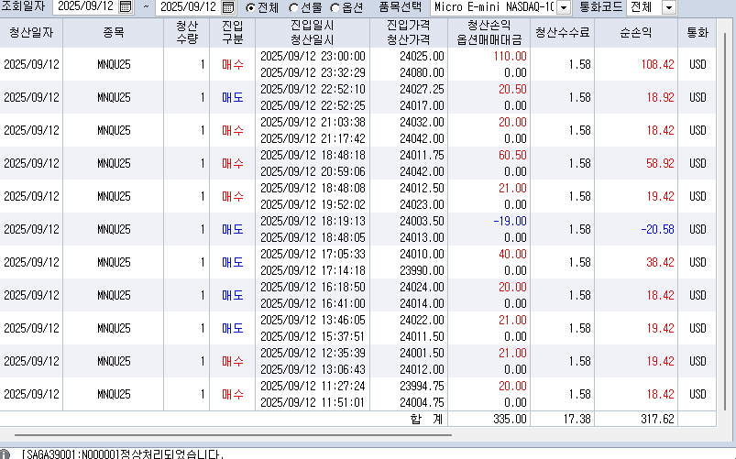Select profit cell 110.00
The height and width of the screenshot is (459, 736).
(510, 56)
